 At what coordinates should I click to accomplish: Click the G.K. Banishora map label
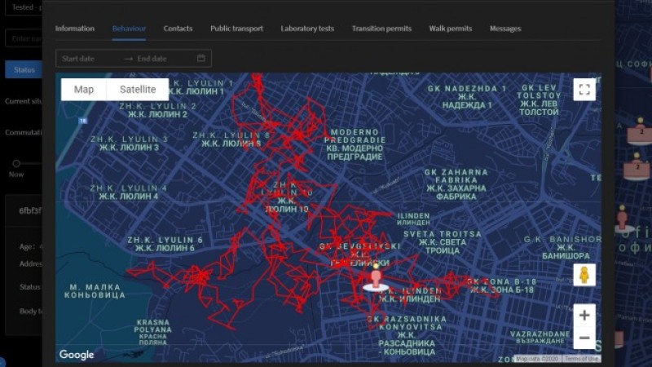point(562,247)
